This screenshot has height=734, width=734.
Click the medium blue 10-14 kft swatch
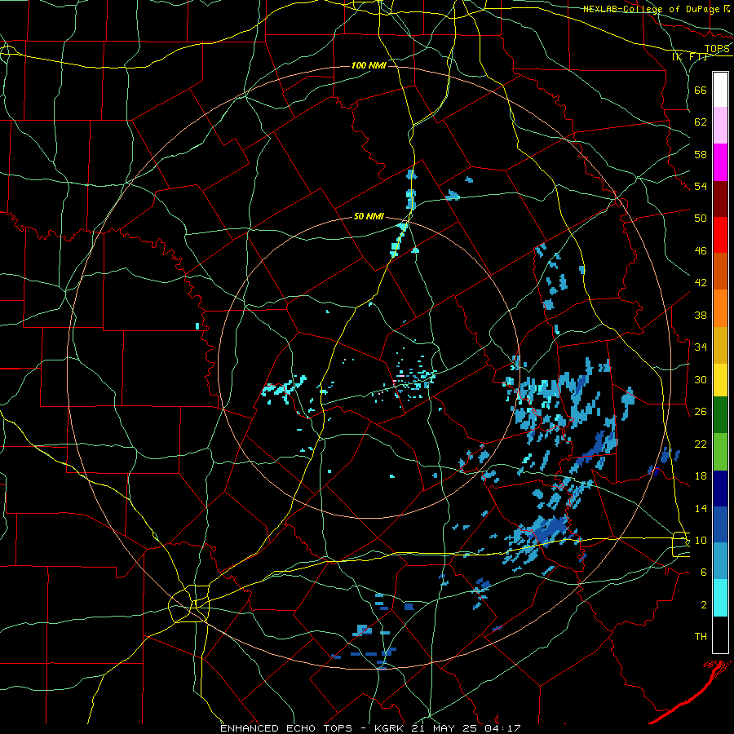(720, 524)
